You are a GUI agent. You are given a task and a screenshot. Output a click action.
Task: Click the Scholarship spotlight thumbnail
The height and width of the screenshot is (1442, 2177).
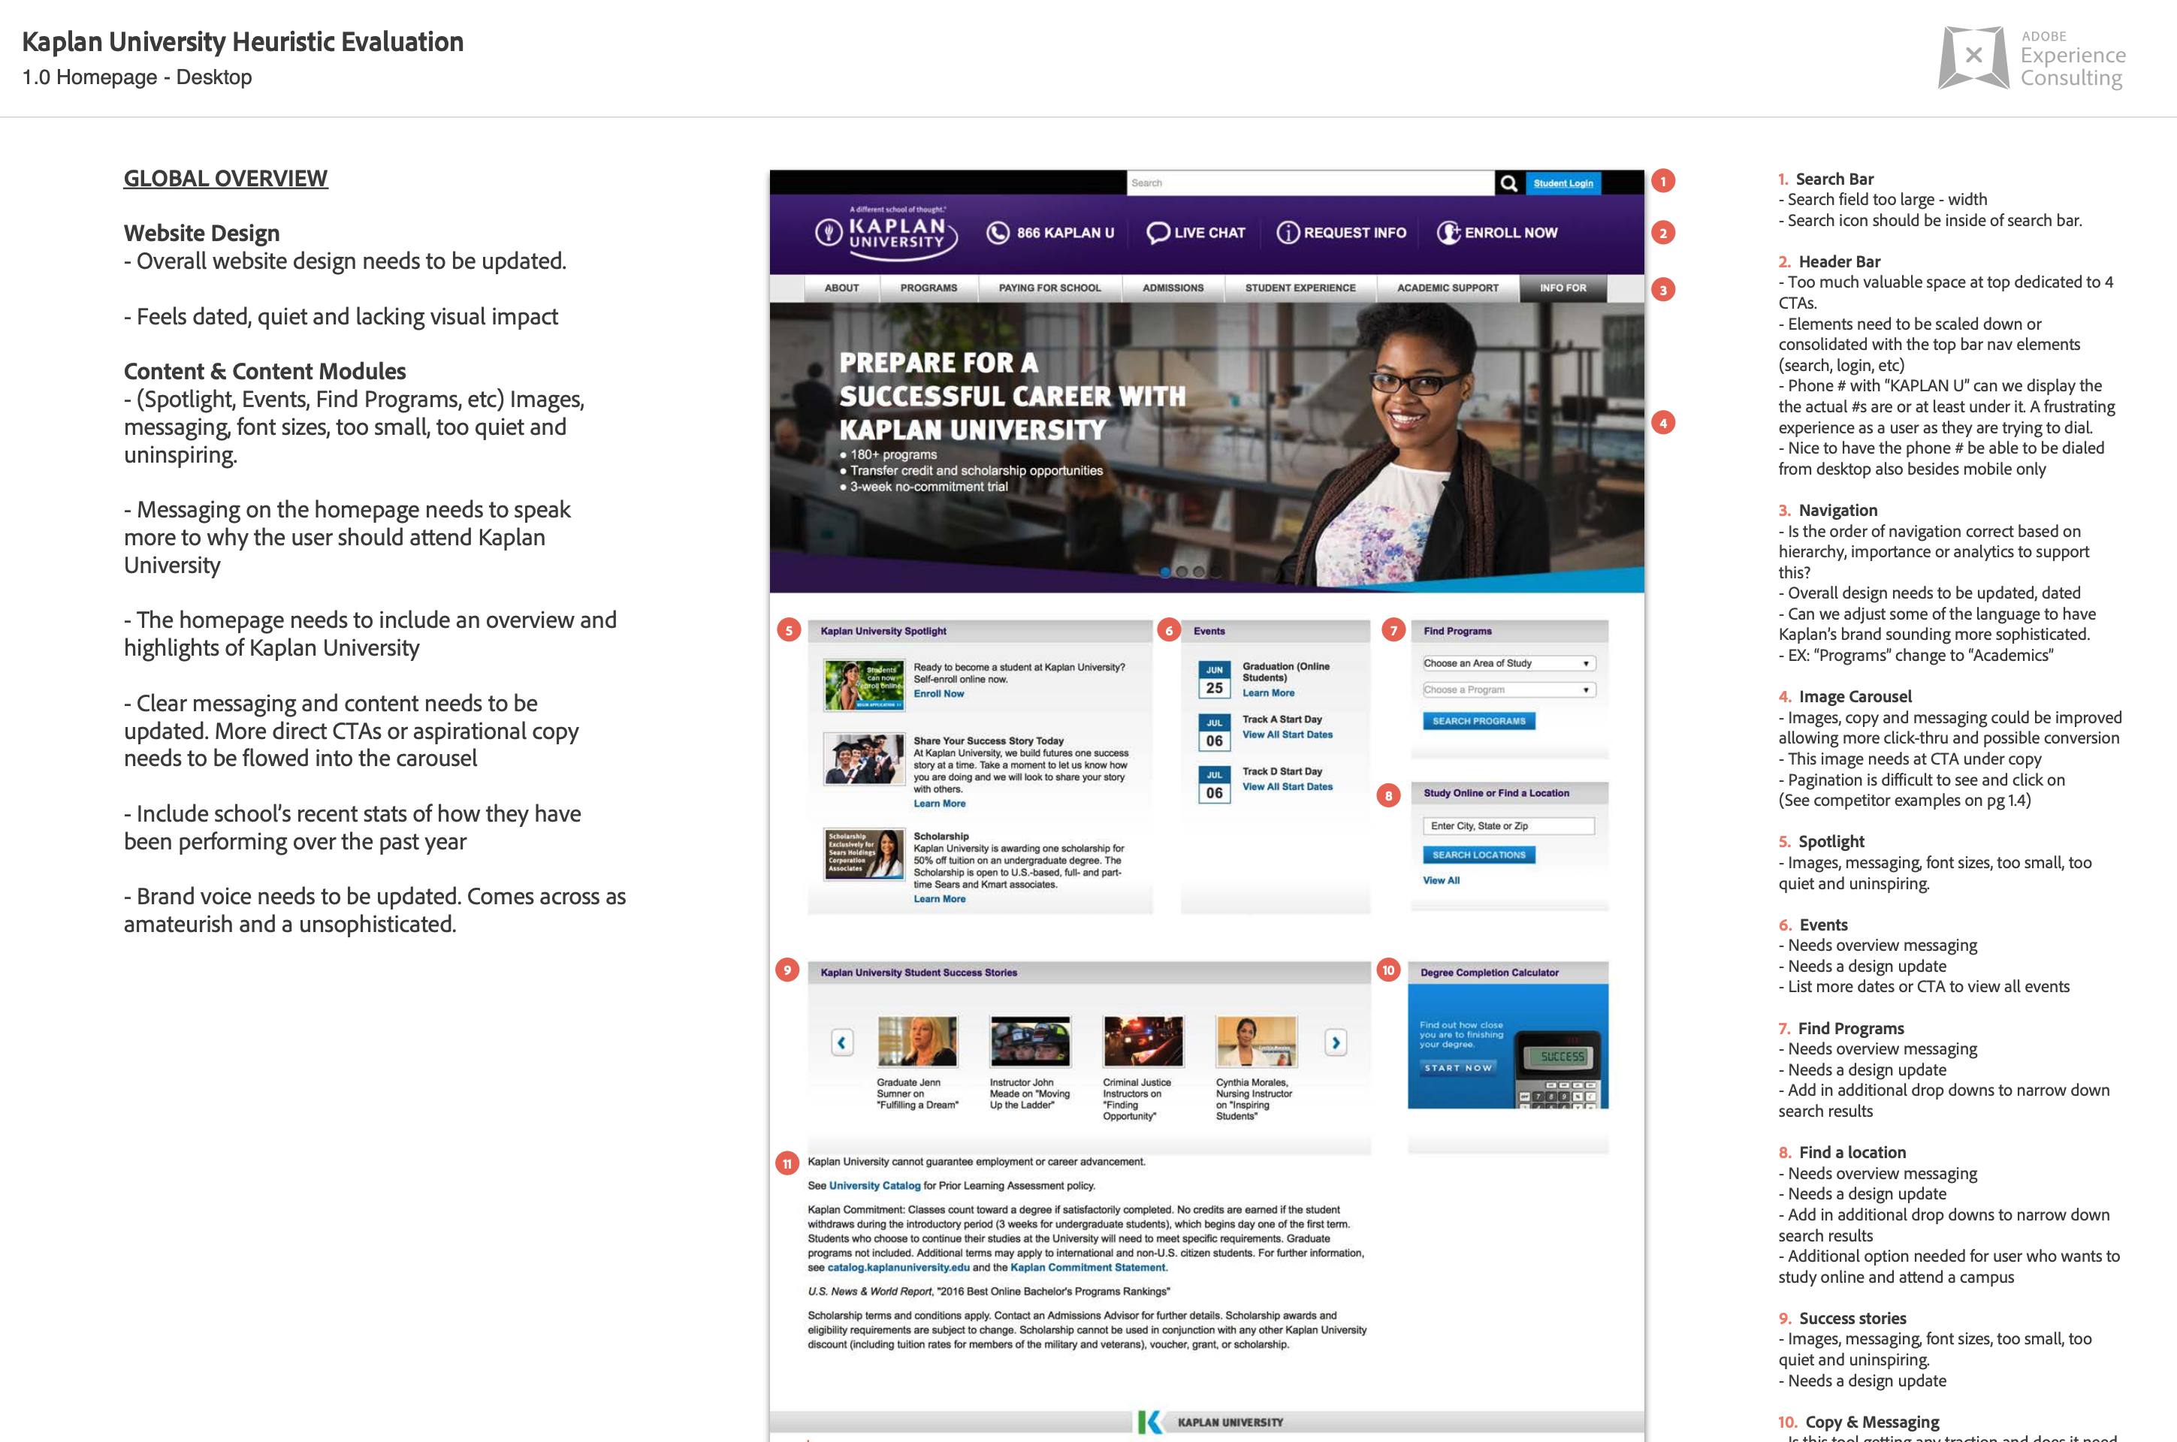[864, 855]
